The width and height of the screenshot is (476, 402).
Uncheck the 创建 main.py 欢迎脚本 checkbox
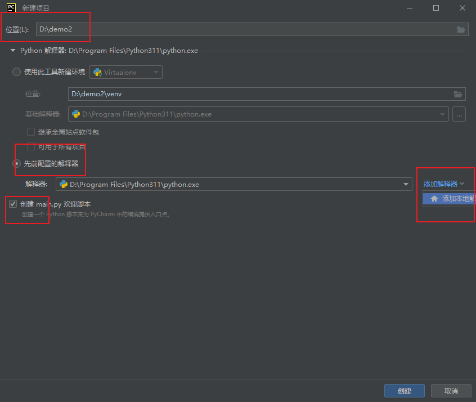coord(13,204)
